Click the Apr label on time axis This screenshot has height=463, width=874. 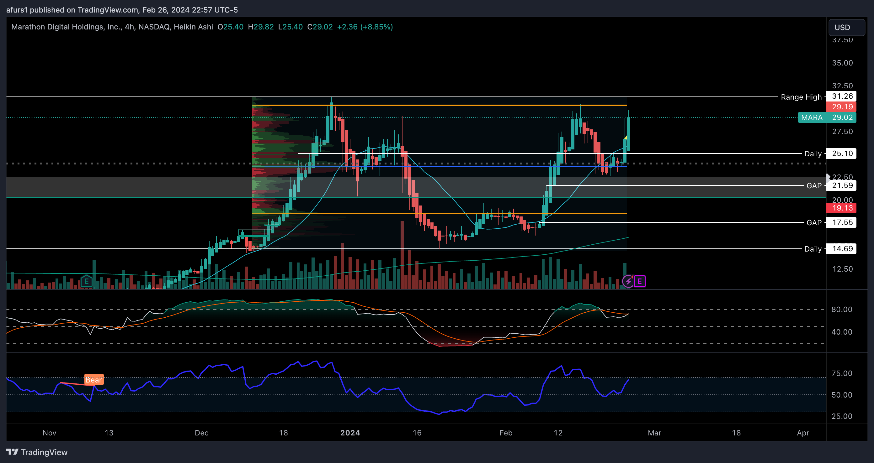click(x=803, y=433)
